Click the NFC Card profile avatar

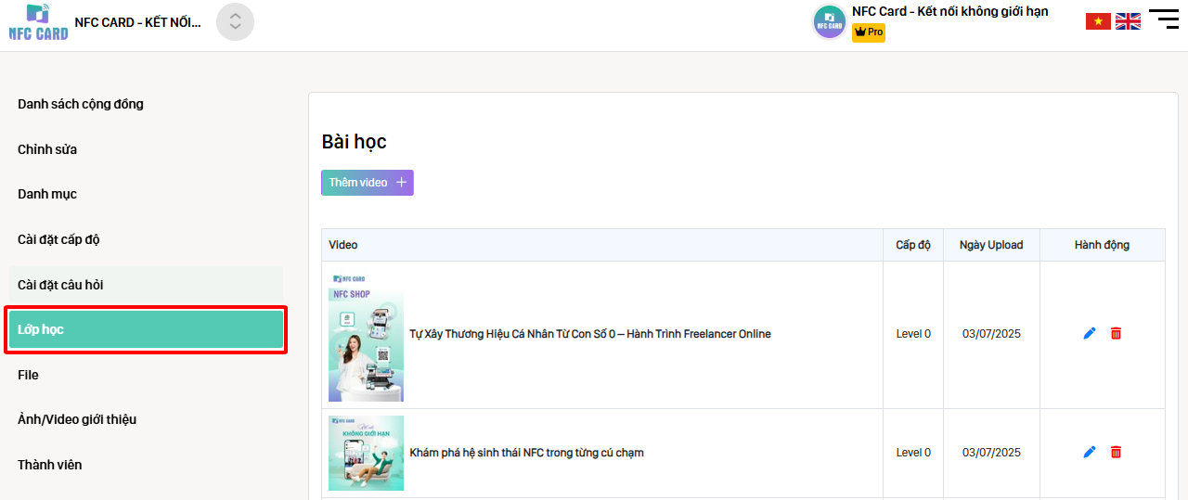click(x=829, y=22)
